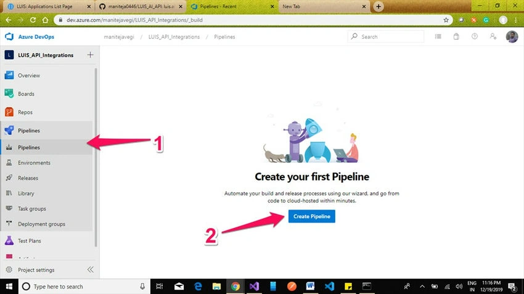Open Chrome from the taskbar
524x294 pixels.
(235, 287)
